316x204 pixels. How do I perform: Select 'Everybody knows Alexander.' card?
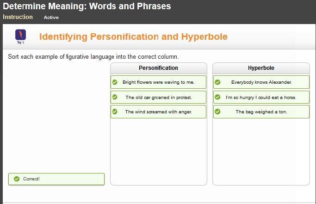pos(261,82)
